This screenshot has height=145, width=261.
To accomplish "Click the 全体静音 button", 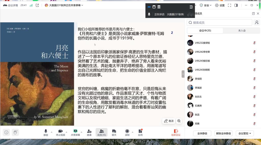I will (x=202, y=133).
